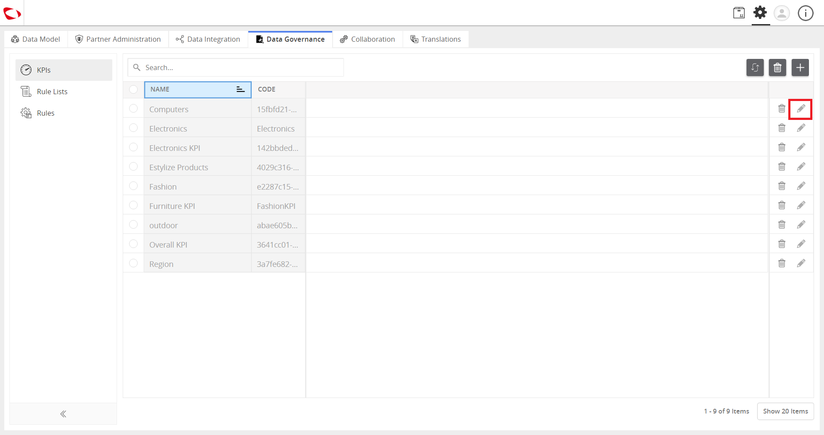Focus the Search field
Image resolution: width=824 pixels, height=435 pixels.
point(236,67)
